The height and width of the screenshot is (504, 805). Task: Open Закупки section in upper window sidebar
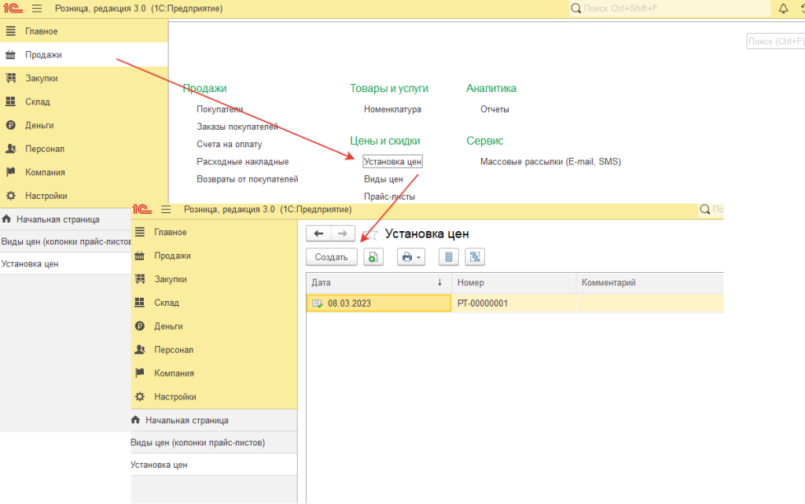pos(83,79)
